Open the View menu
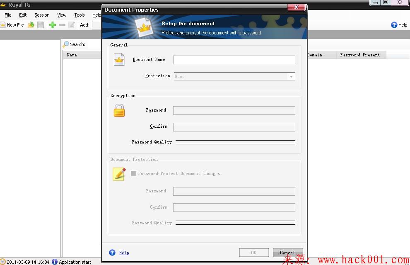This screenshot has height=265, width=410. point(62,15)
